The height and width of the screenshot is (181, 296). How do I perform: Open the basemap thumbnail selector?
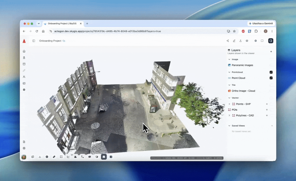pos(24,157)
